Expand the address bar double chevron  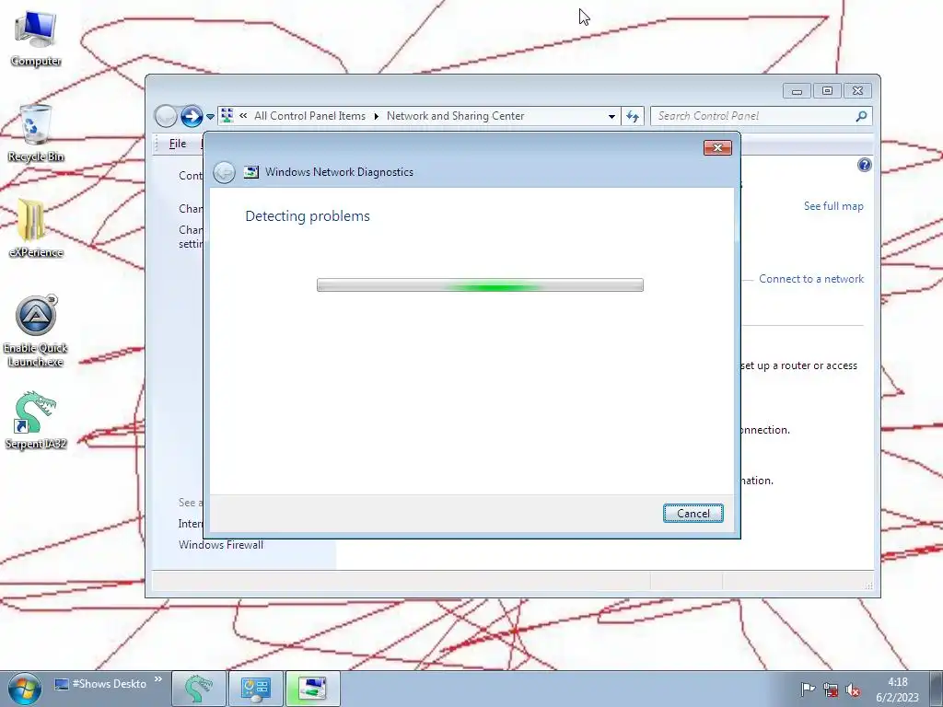pyautogui.click(x=243, y=115)
